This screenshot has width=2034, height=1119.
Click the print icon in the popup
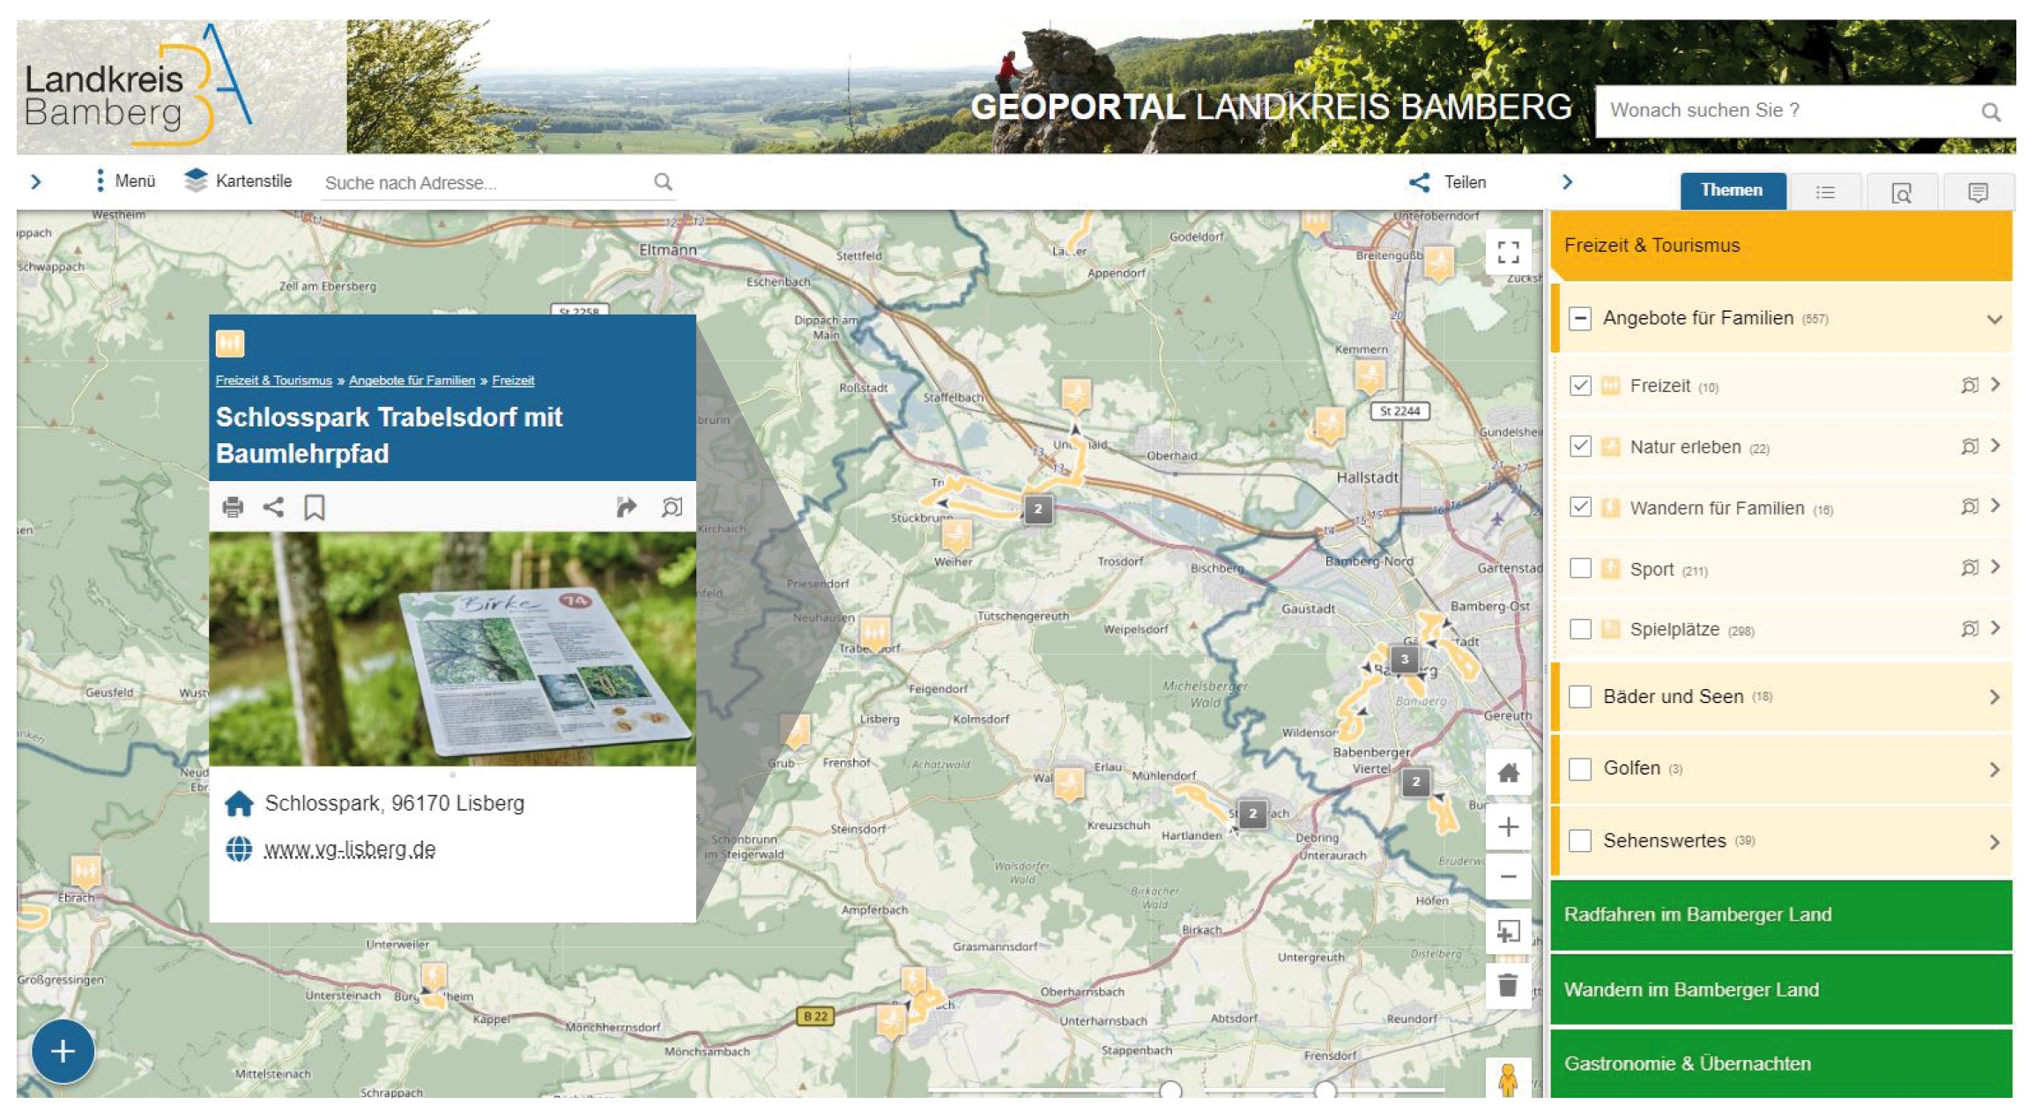233,507
